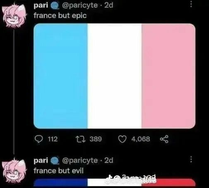Open pari's avatar on the second tweet
The height and width of the screenshot is (188, 209).
(14, 170)
